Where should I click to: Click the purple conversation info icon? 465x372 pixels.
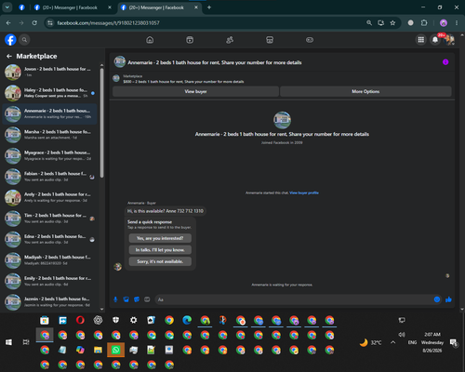(445, 62)
